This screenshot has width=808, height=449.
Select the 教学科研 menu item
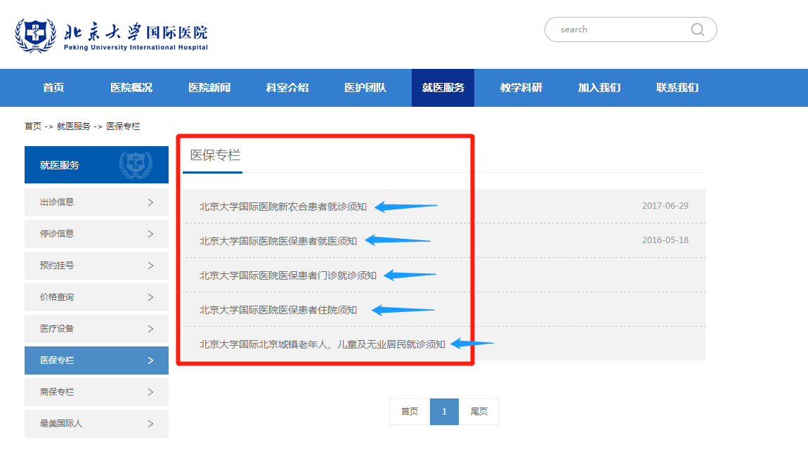click(521, 88)
